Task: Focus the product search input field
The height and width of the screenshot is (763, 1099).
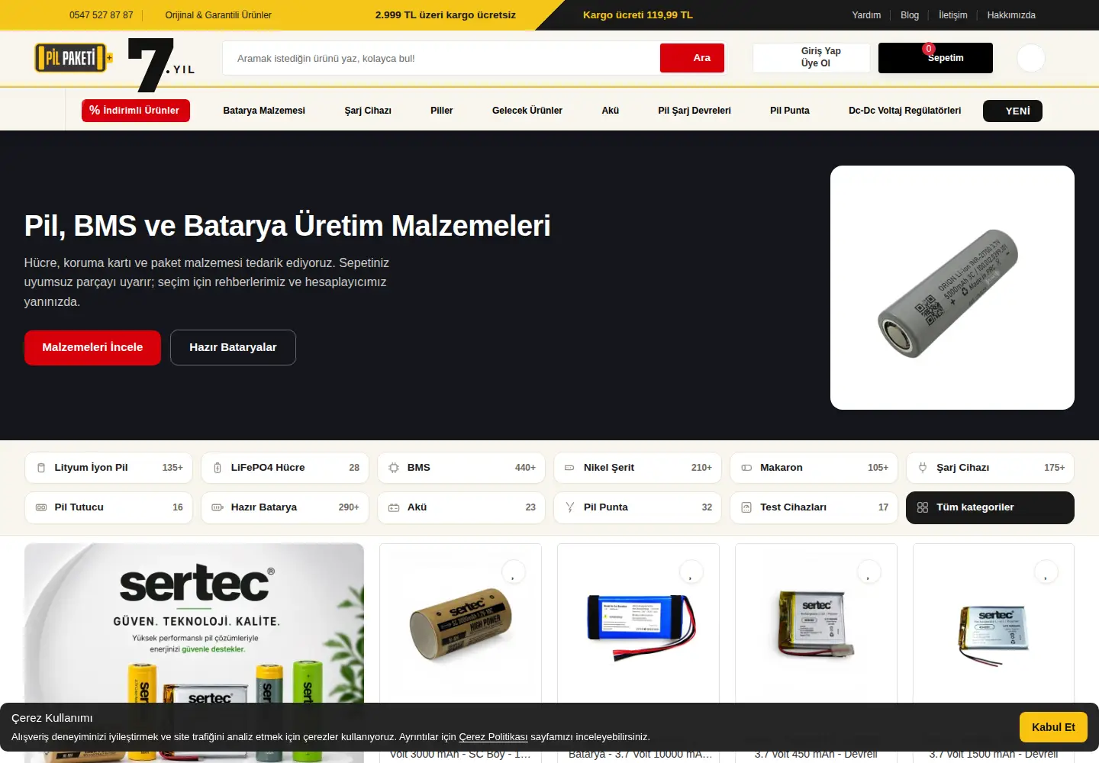Action: click(x=441, y=58)
